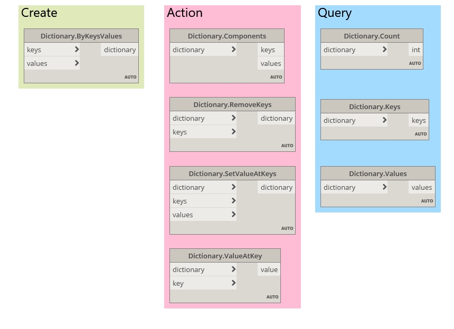The image size is (454, 329).
Task: Select the Query group title
Action: point(335,13)
